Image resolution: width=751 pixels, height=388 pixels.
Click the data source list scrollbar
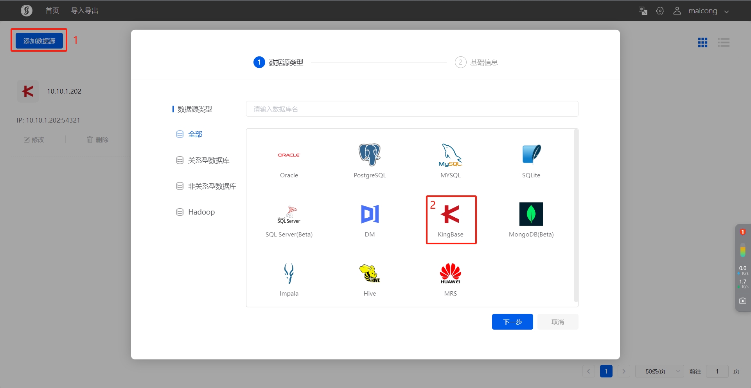point(576,215)
